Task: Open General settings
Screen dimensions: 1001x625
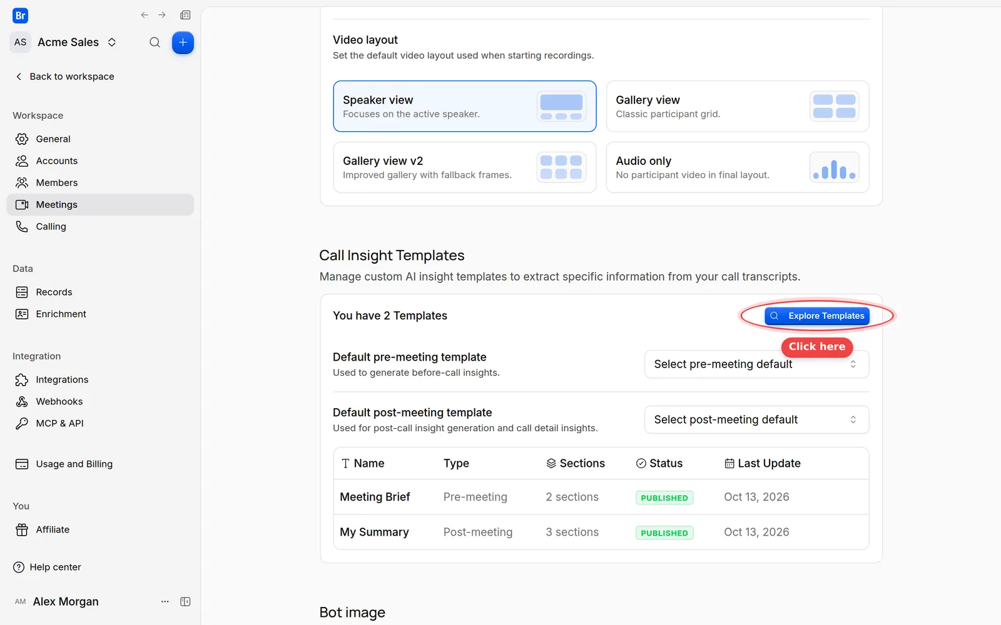Action: pos(100,139)
